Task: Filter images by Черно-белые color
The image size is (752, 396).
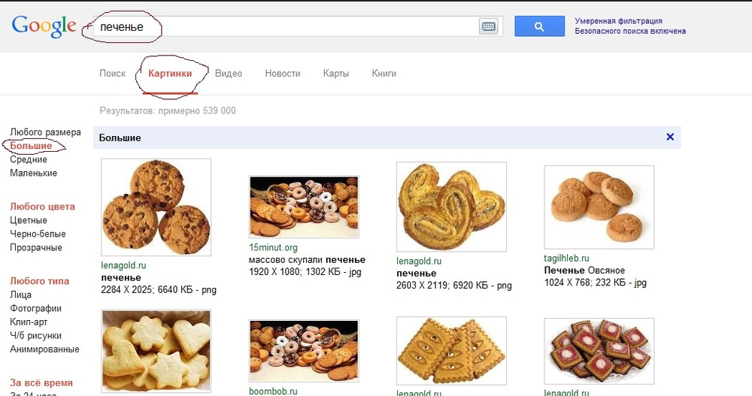Action: point(38,234)
